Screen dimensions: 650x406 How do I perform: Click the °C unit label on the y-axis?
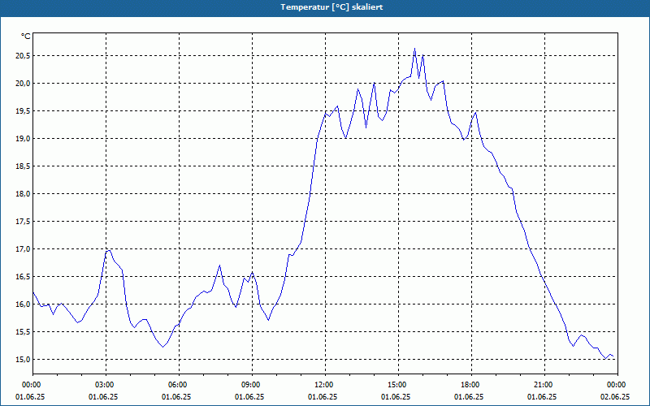click(26, 37)
